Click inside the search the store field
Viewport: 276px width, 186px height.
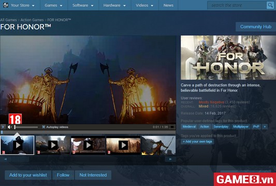[x=237, y=5]
